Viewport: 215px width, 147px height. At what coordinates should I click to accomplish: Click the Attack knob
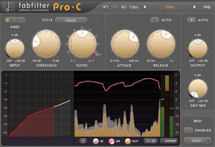click(125, 44)
